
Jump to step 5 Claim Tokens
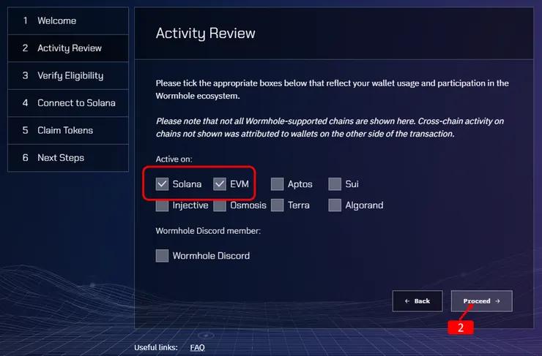tap(68, 130)
